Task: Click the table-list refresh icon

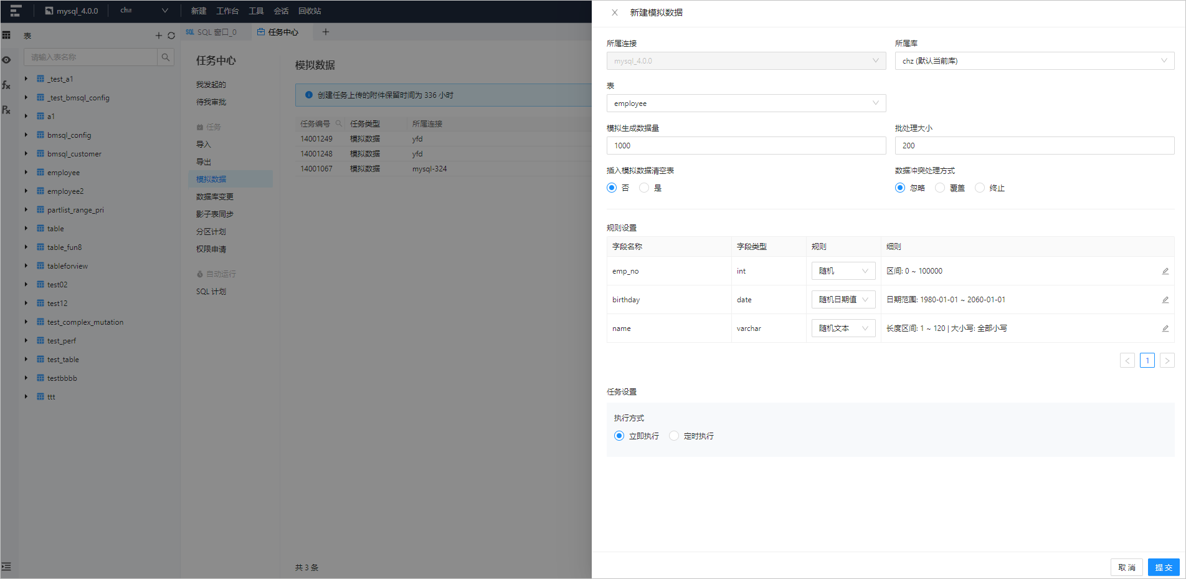Action: 171,36
